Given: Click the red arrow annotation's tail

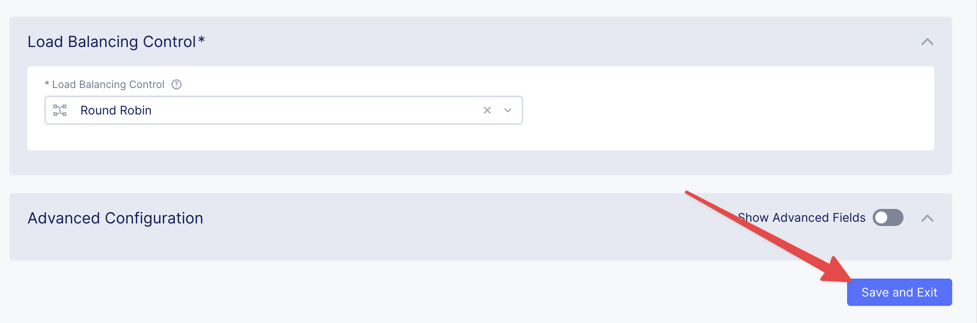Looking at the screenshot, I should (689, 193).
